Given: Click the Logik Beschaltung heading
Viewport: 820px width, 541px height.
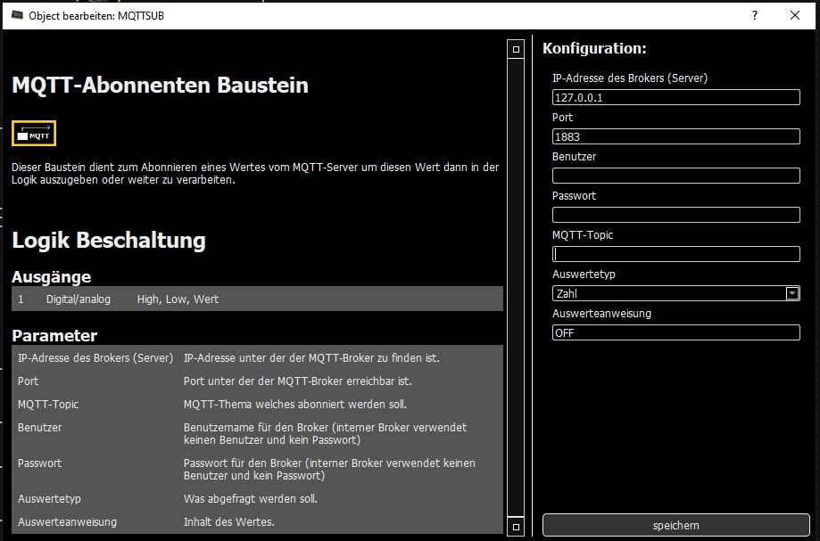Looking at the screenshot, I should 109,241.
